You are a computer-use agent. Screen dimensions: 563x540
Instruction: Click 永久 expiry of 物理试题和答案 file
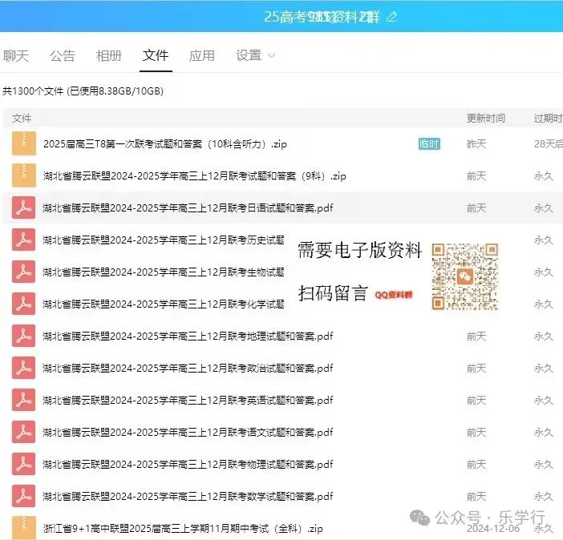coord(544,465)
